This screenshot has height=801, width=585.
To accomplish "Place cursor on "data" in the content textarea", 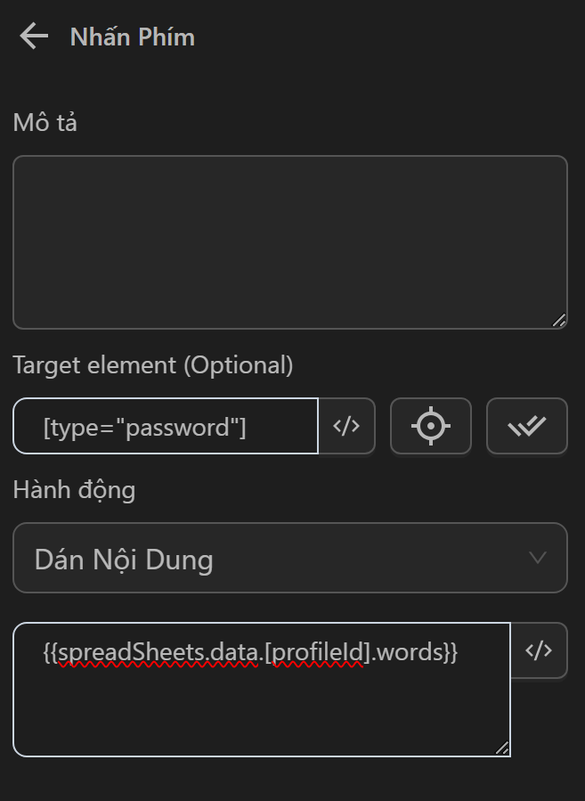I will (234, 652).
